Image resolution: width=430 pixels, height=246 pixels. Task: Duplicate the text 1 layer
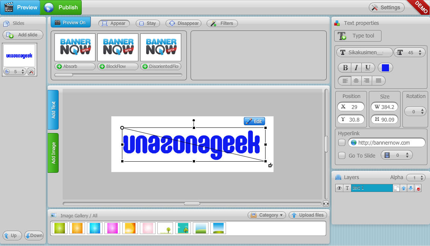click(396, 188)
